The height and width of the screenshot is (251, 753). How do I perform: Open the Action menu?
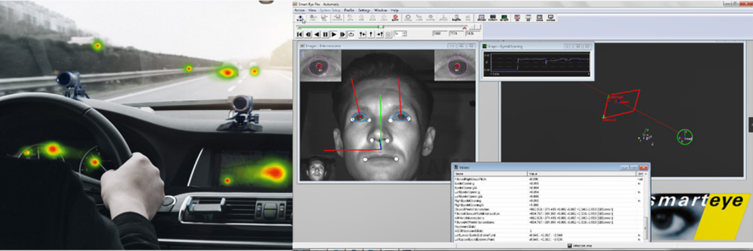click(x=299, y=10)
